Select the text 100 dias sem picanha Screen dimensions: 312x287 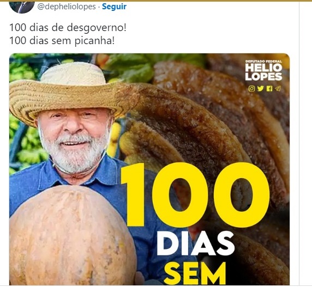pyautogui.click(x=62, y=41)
